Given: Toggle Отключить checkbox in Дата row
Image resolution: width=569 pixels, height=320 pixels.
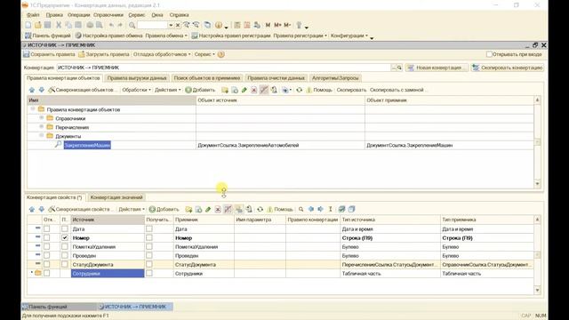Looking at the screenshot, I should pos(47,229).
